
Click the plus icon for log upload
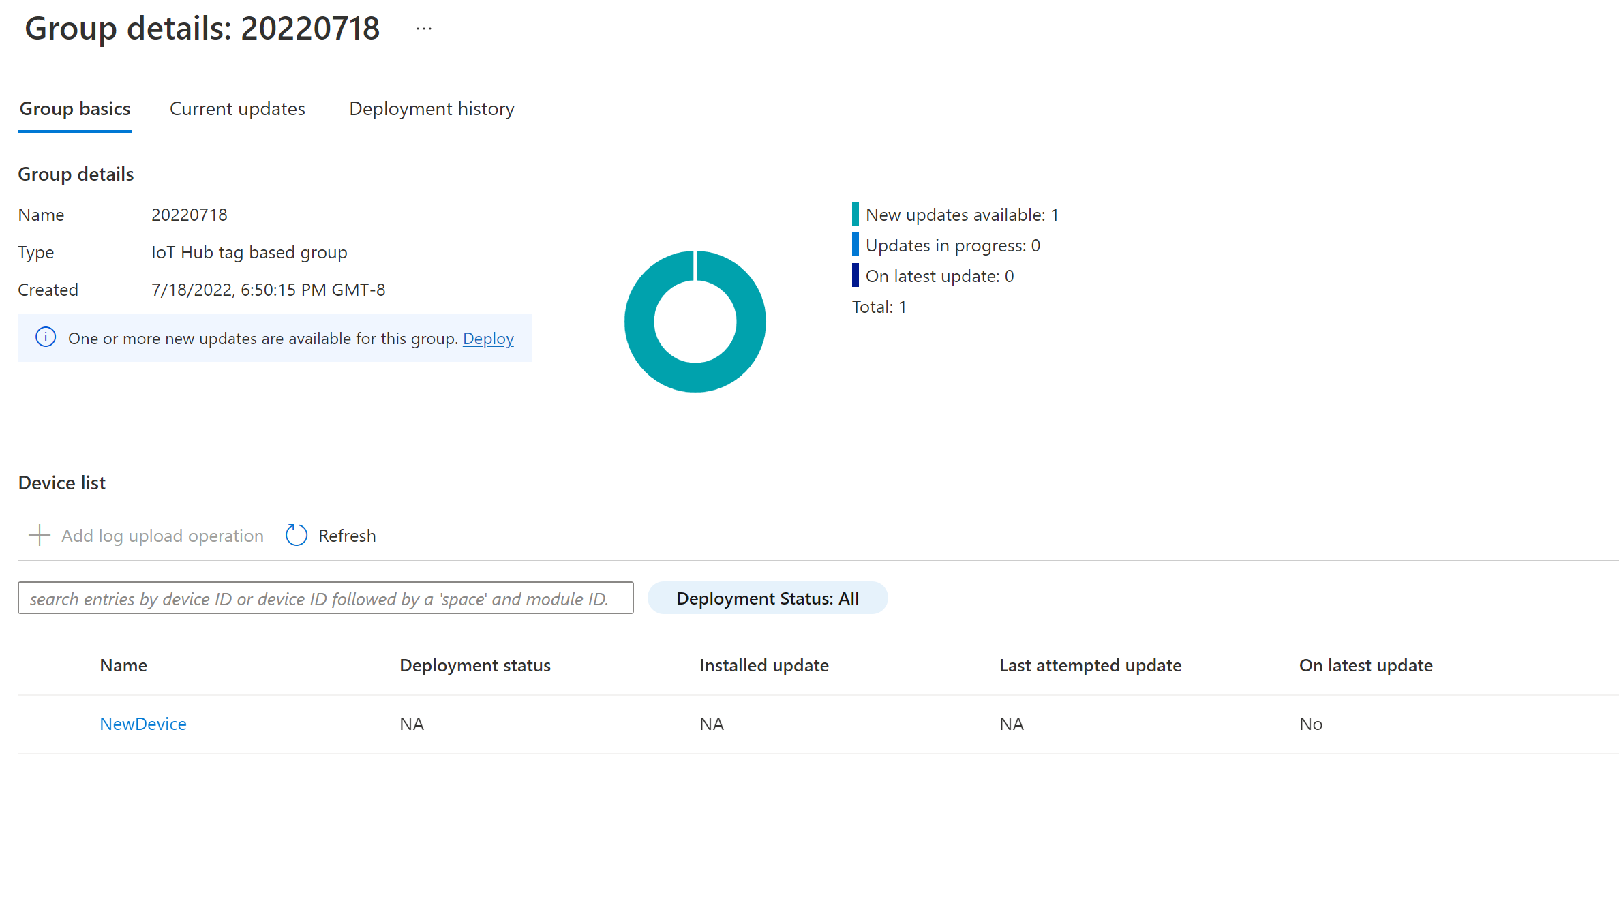(x=40, y=536)
